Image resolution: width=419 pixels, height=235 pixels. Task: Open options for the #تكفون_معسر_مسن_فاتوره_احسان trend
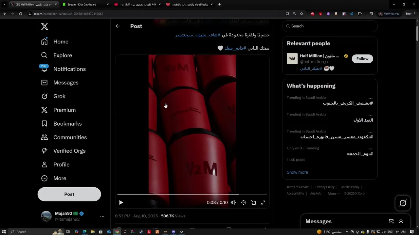370,132
